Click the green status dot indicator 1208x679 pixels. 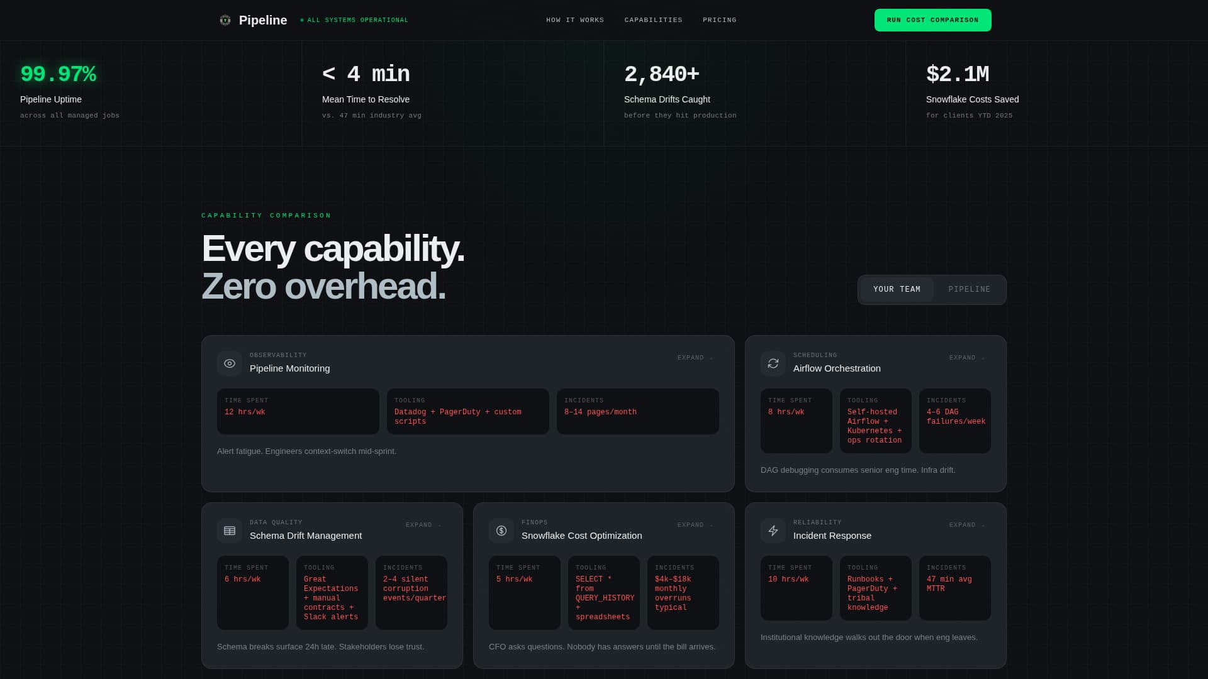coord(302,20)
